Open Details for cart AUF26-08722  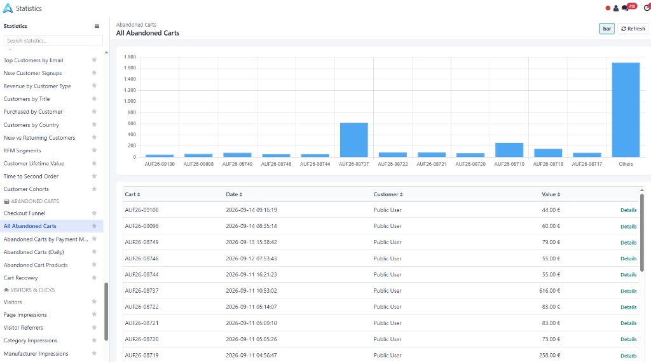(628, 307)
